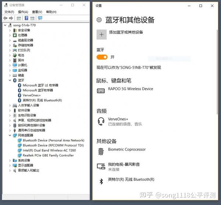Turn off the 蓝牙 Bluetooth toggle switch
The height and width of the screenshot is (205, 221).
[102, 57]
